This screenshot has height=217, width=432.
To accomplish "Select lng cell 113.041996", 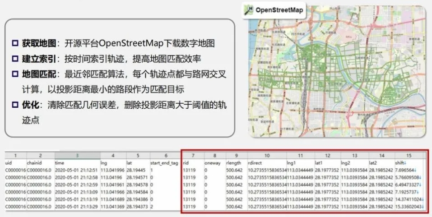I will pyautogui.click(x=113, y=170).
